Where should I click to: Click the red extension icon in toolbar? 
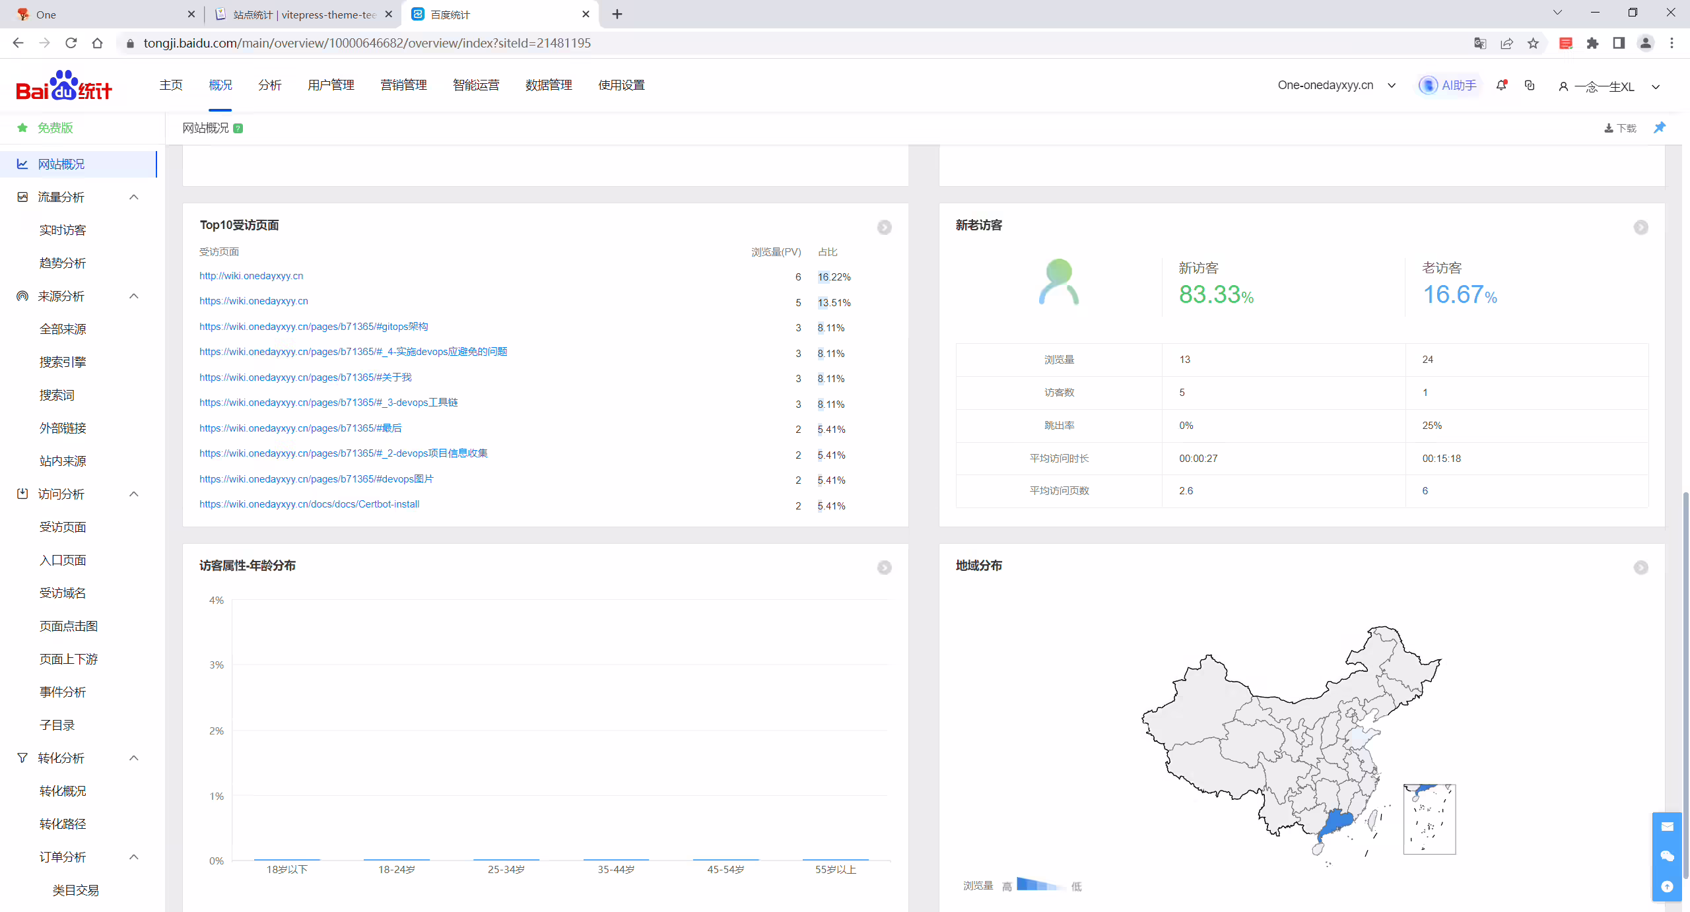pos(1565,43)
